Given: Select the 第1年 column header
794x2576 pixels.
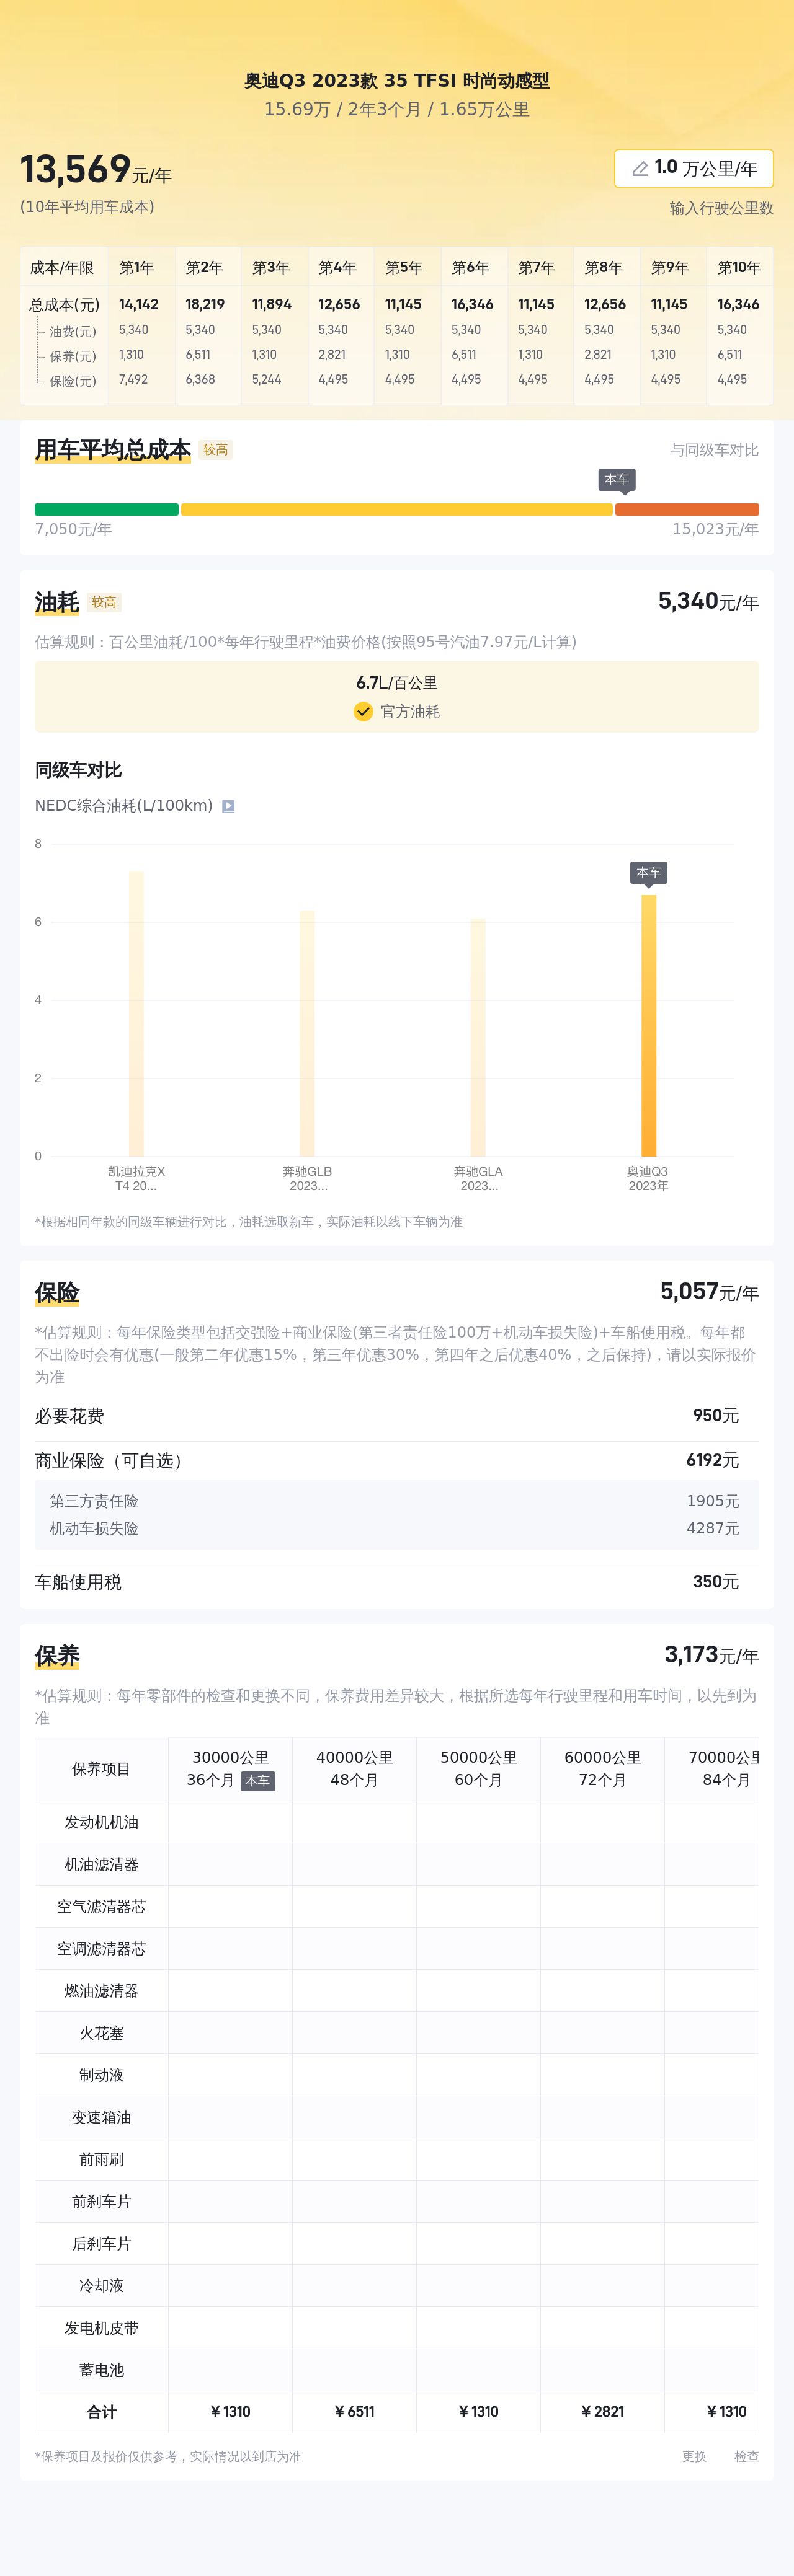Looking at the screenshot, I should click(x=137, y=268).
